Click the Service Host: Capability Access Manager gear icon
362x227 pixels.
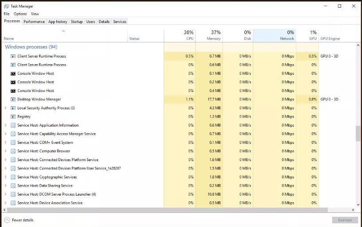[x=13, y=134]
